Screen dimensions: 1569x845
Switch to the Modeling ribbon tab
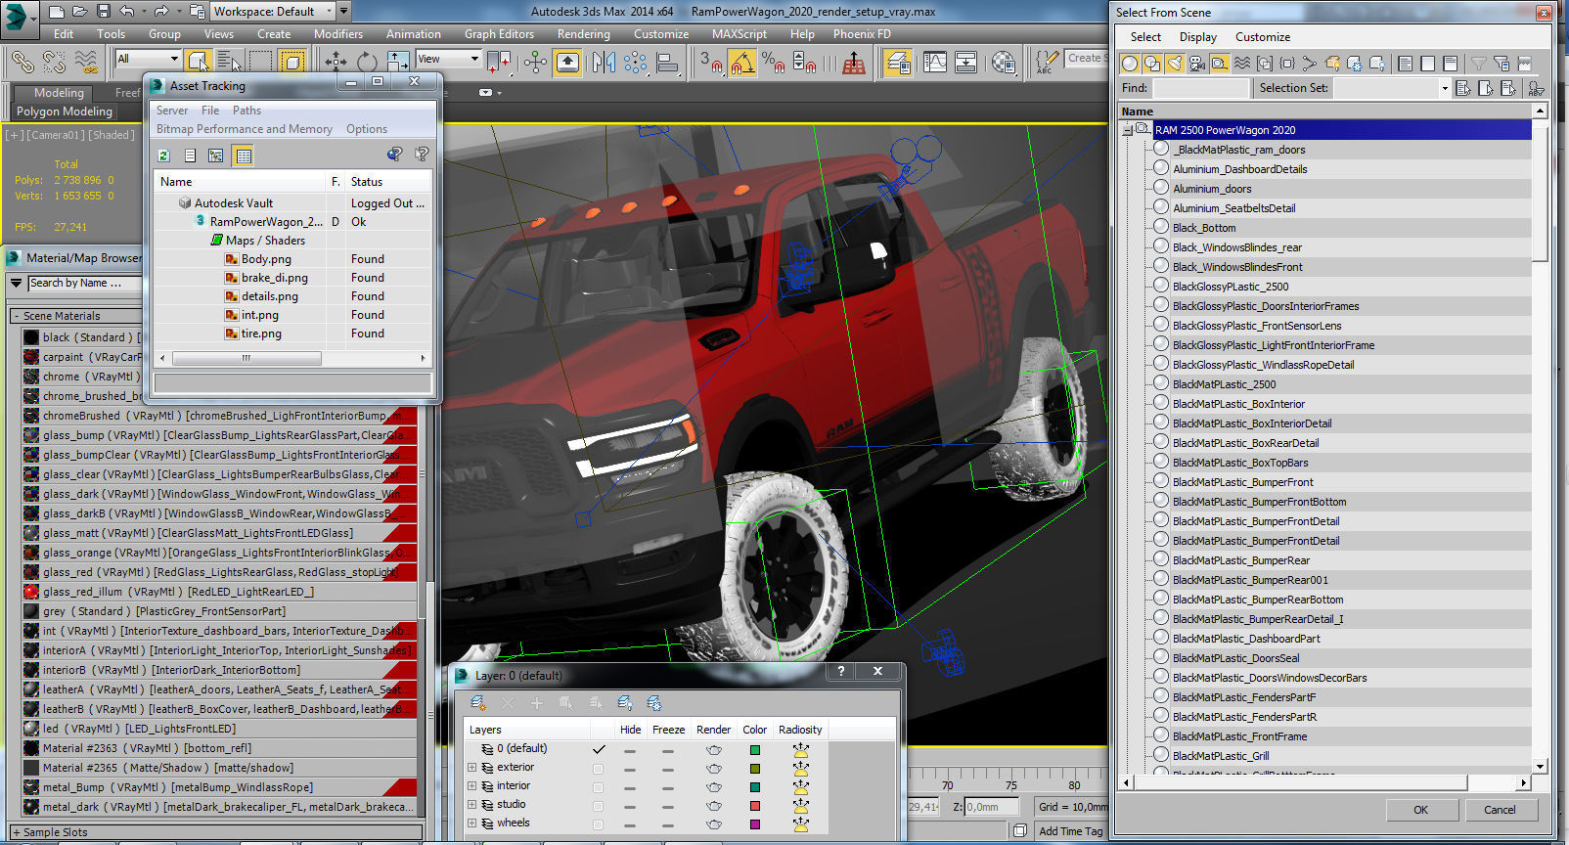point(59,93)
